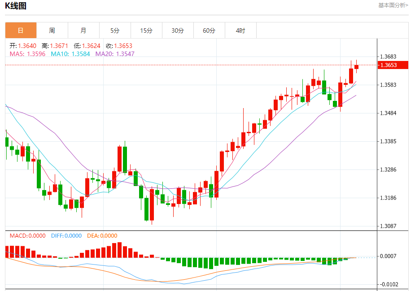Image resolution: width=415 pixels, height=291 pixels.
Task: Switch to the 周 weekly tab
Action: click(x=52, y=30)
